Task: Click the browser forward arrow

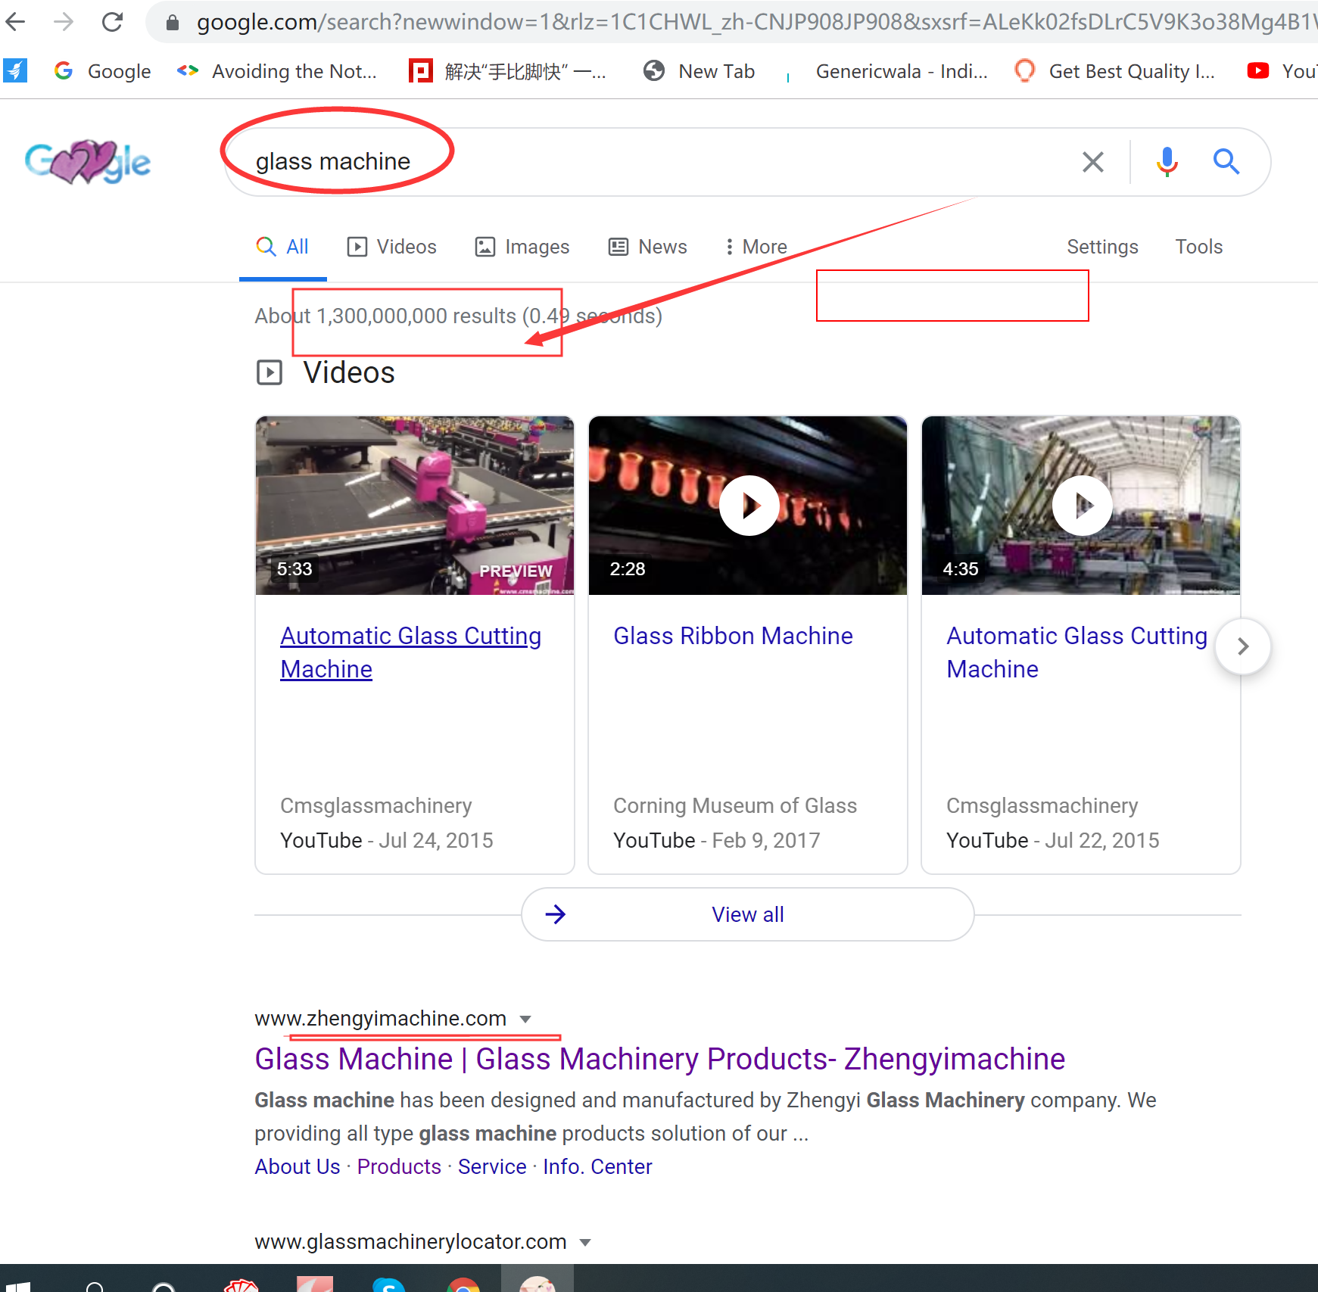Action: click(x=64, y=22)
